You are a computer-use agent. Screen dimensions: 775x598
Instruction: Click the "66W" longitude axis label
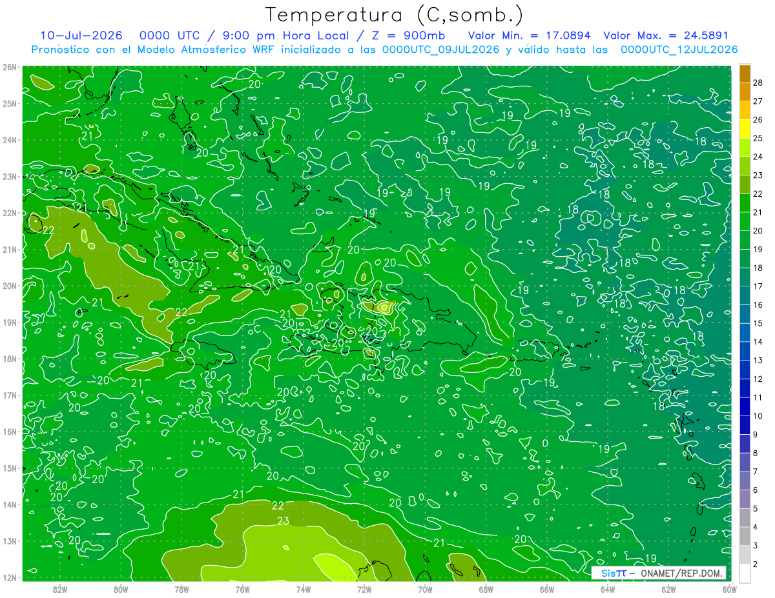[x=547, y=589]
